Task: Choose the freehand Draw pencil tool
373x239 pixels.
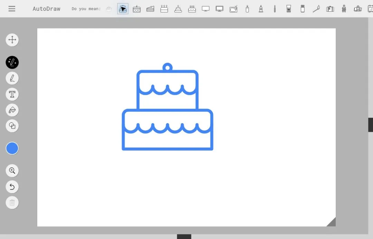Action: tap(12, 78)
